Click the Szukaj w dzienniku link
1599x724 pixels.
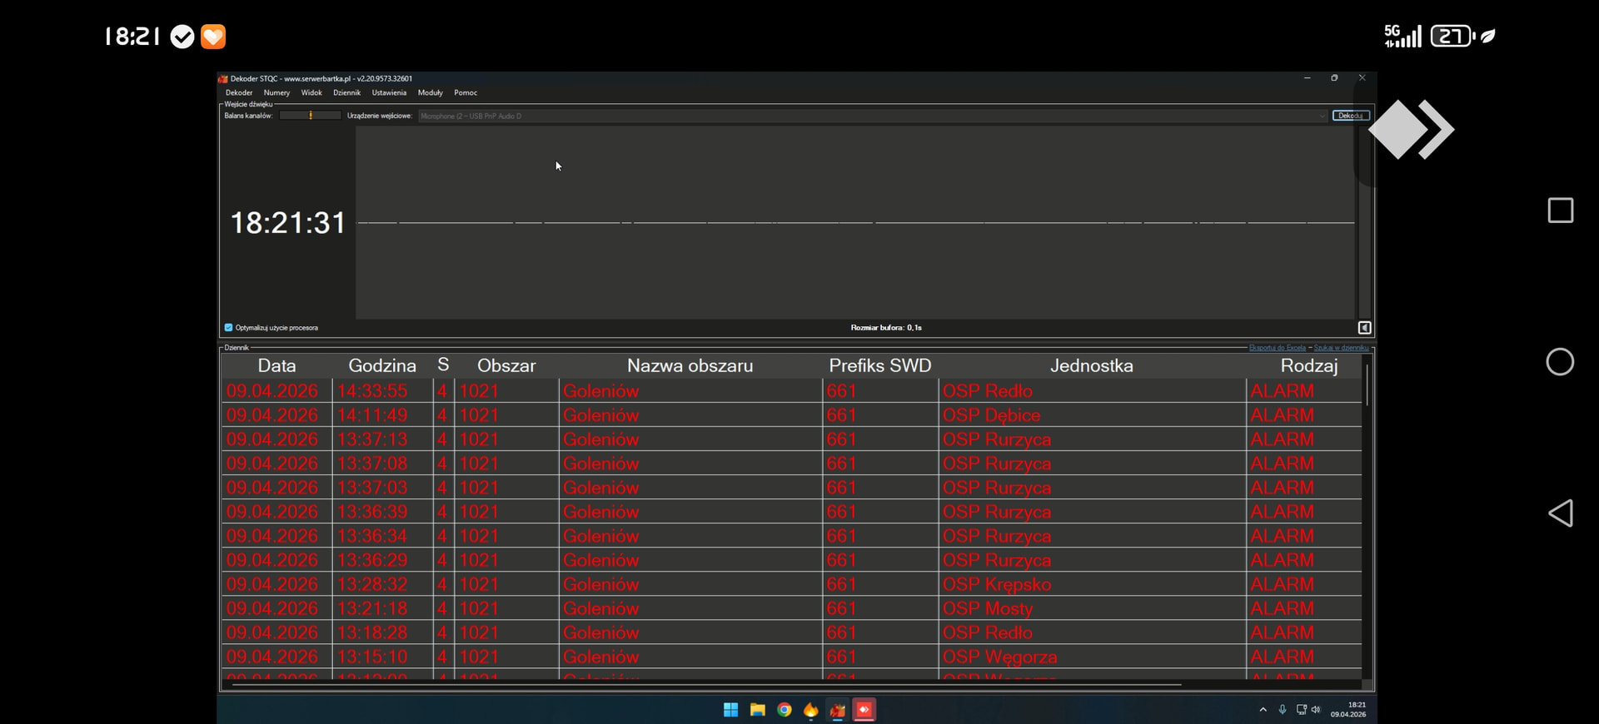(1341, 348)
